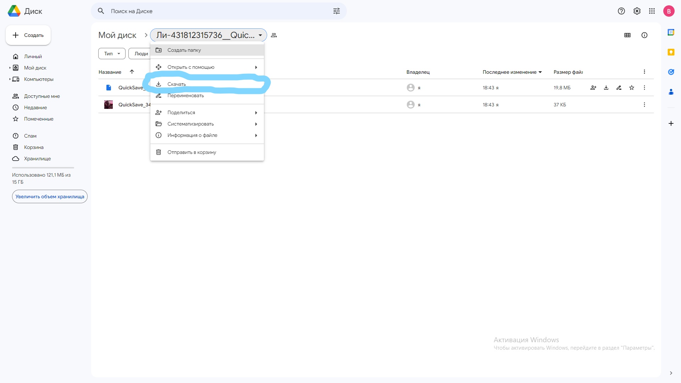This screenshot has width=681, height=383.
Task: Open the Тип filter dropdown
Action: 112,54
